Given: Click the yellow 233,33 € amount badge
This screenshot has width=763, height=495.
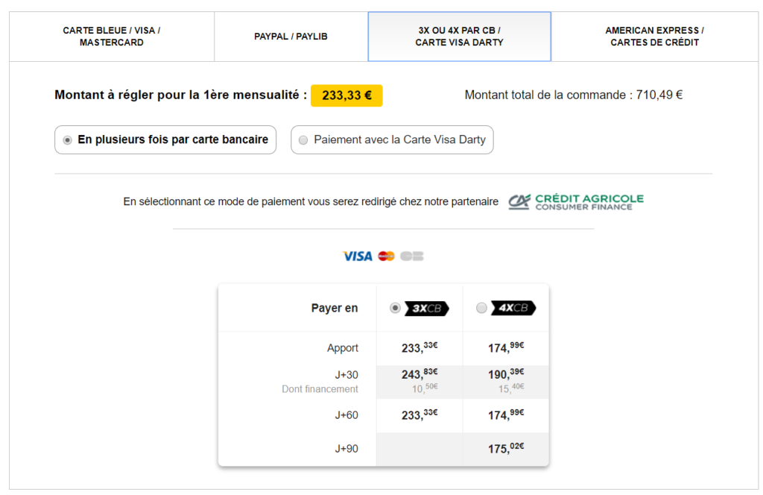Looking at the screenshot, I should [346, 95].
